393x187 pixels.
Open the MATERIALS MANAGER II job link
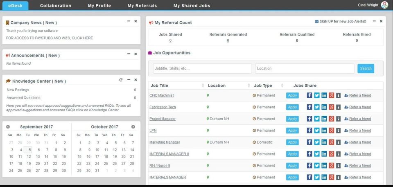coord(169,154)
